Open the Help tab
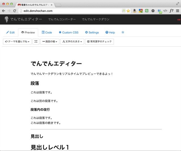Screen dimensions: 181x151 (110, 33)
